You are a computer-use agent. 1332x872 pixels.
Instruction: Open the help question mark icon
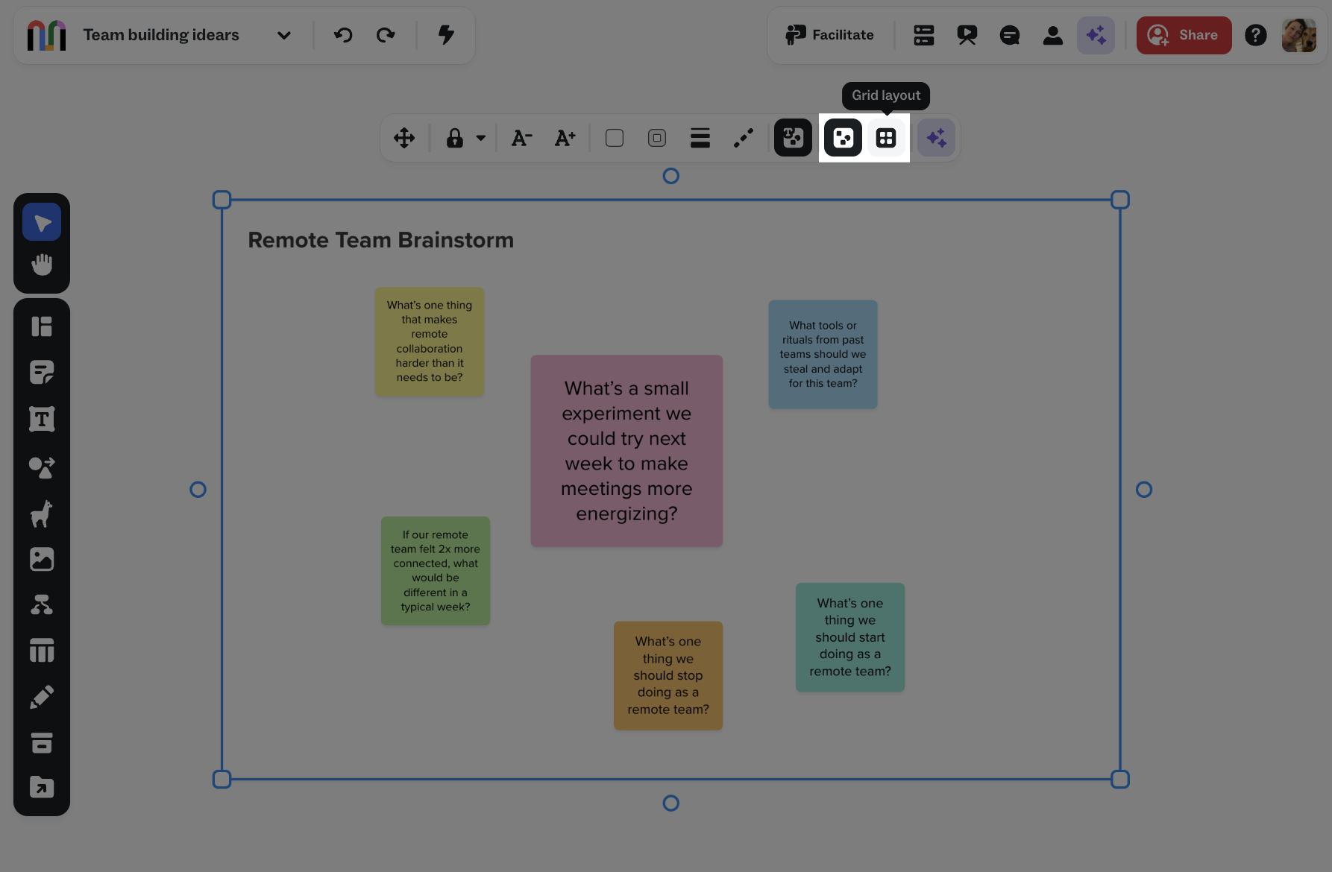point(1256,35)
